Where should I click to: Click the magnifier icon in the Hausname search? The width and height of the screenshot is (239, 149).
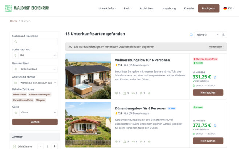[16, 42]
